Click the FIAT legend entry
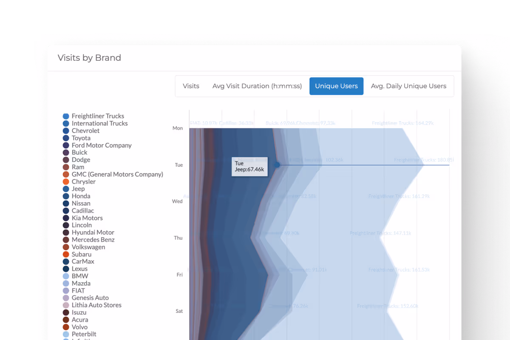This screenshot has height=340, width=510. click(74, 291)
